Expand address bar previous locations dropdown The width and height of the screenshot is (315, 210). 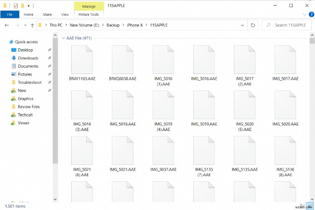[x=242, y=25]
